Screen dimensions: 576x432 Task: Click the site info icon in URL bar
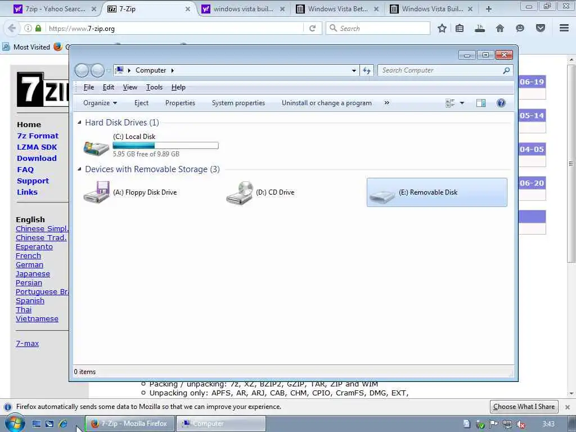pos(28,28)
